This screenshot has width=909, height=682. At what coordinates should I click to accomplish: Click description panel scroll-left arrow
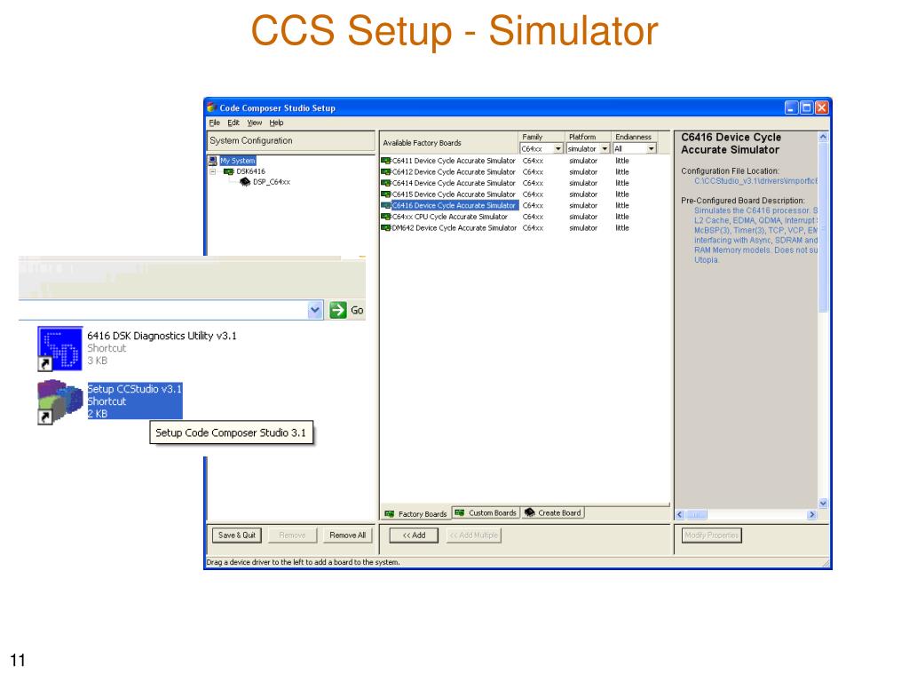tap(680, 514)
